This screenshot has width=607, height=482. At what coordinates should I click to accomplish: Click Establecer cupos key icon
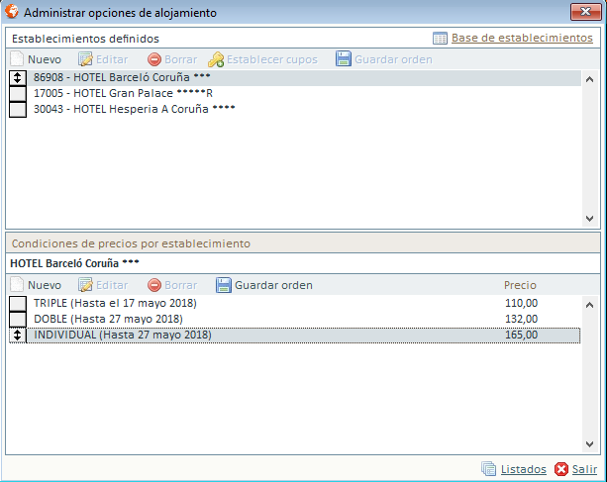click(x=216, y=59)
